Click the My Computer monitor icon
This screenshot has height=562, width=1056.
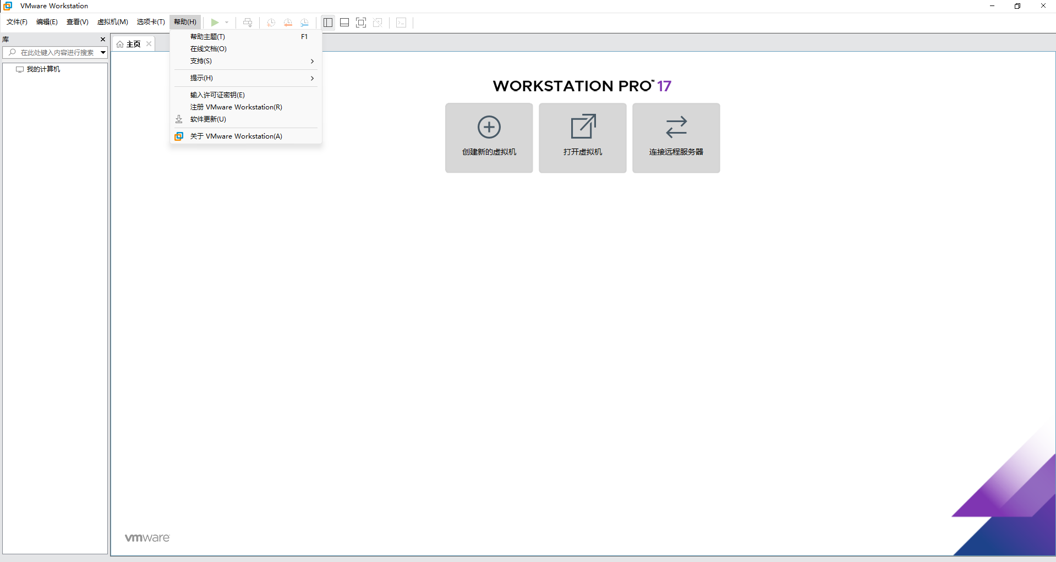(20, 69)
